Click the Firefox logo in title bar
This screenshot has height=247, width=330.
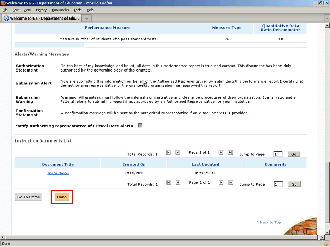point(3,3)
